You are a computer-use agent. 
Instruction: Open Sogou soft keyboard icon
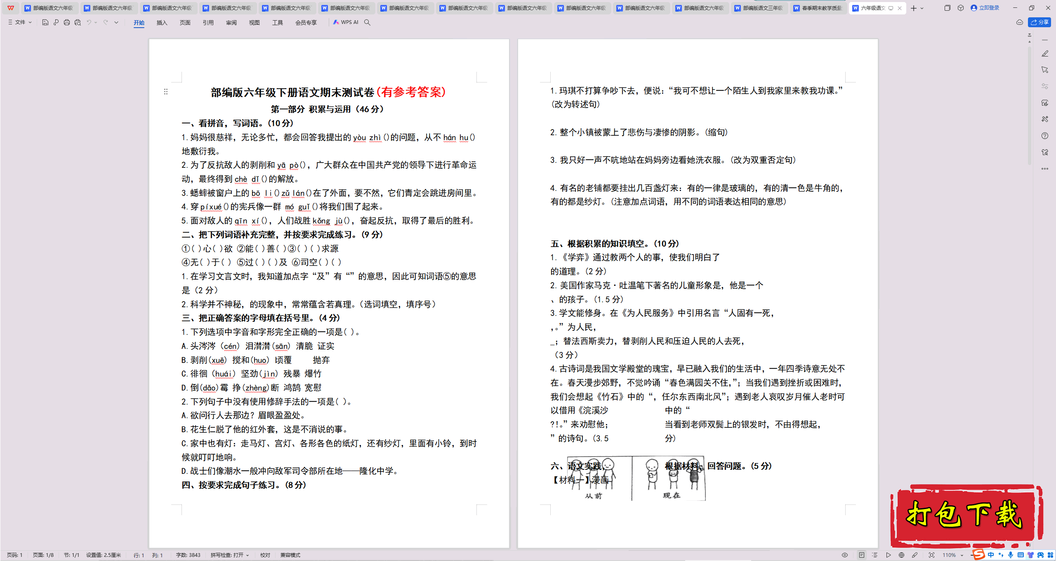click(1021, 555)
